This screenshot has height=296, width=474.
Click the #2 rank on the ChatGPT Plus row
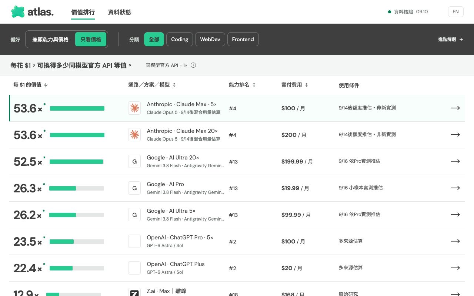pos(233,268)
